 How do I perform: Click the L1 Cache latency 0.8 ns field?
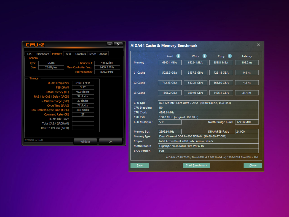(247, 73)
